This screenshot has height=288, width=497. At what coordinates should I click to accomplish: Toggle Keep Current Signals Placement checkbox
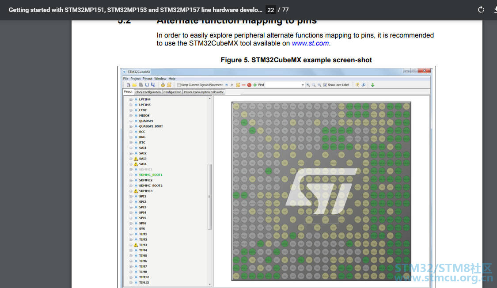coord(179,85)
